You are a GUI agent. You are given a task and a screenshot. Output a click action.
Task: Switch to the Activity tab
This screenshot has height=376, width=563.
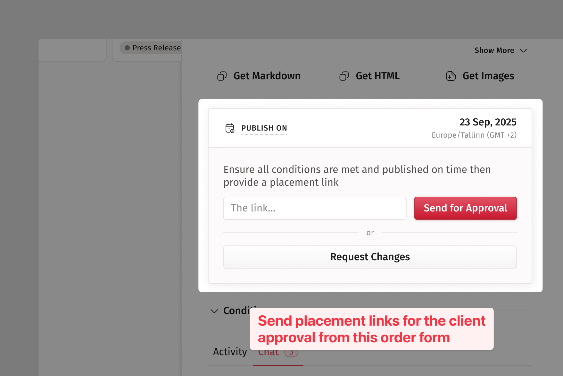coord(230,352)
